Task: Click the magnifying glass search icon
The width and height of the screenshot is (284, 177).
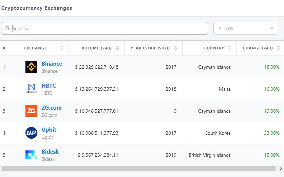Action: click(x=7, y=28)
